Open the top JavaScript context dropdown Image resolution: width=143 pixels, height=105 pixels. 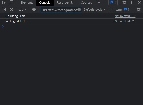[x=22, y=10]
